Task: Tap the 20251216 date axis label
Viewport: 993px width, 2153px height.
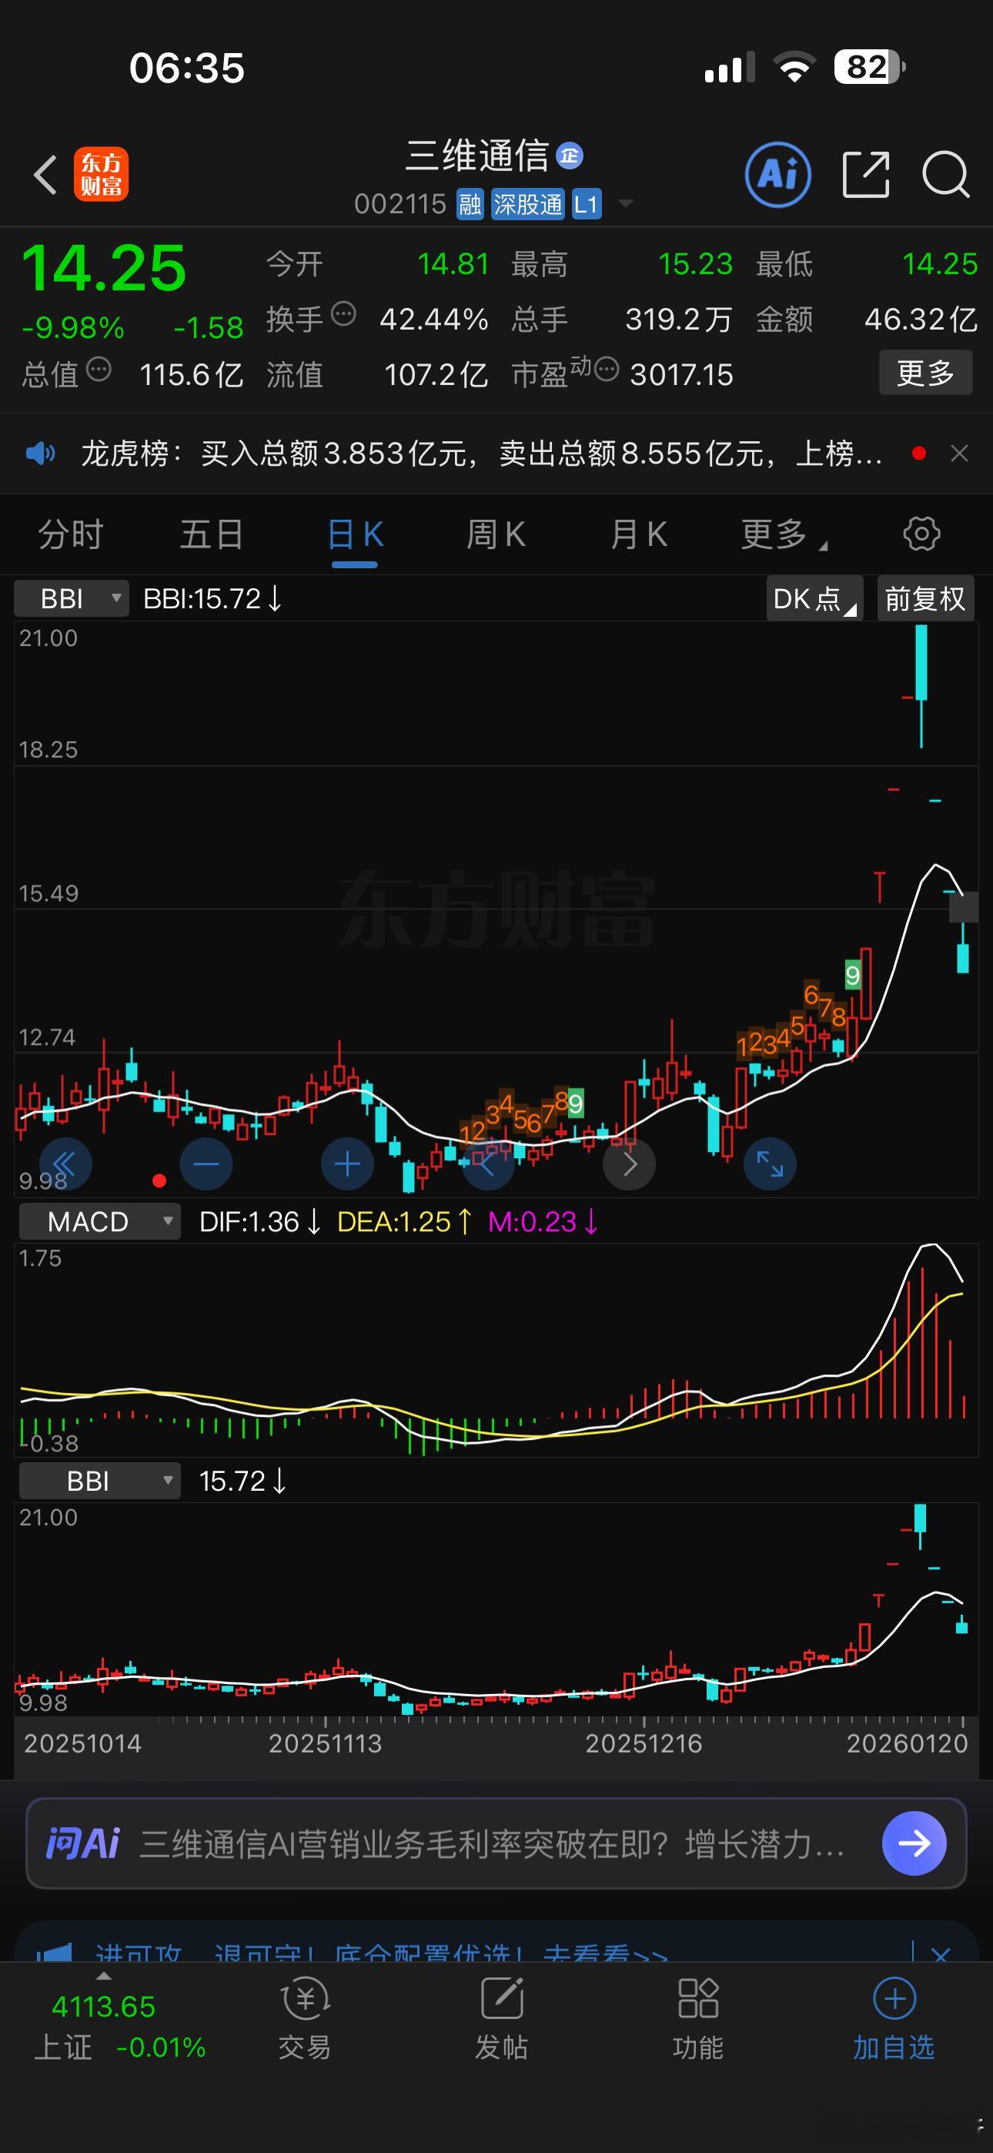Action: click(644, 1743)
